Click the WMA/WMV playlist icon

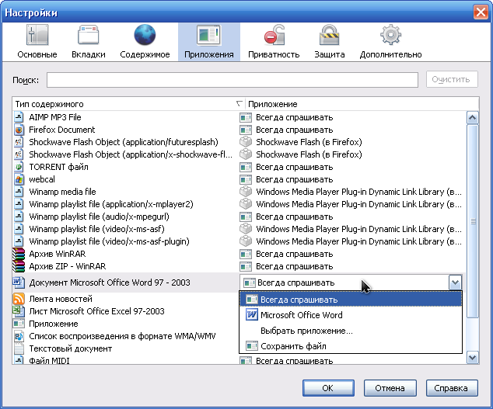point(19,336)
